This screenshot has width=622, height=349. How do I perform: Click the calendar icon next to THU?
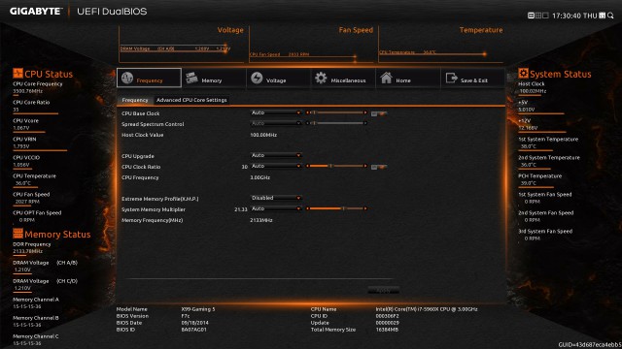click(603, 16)
